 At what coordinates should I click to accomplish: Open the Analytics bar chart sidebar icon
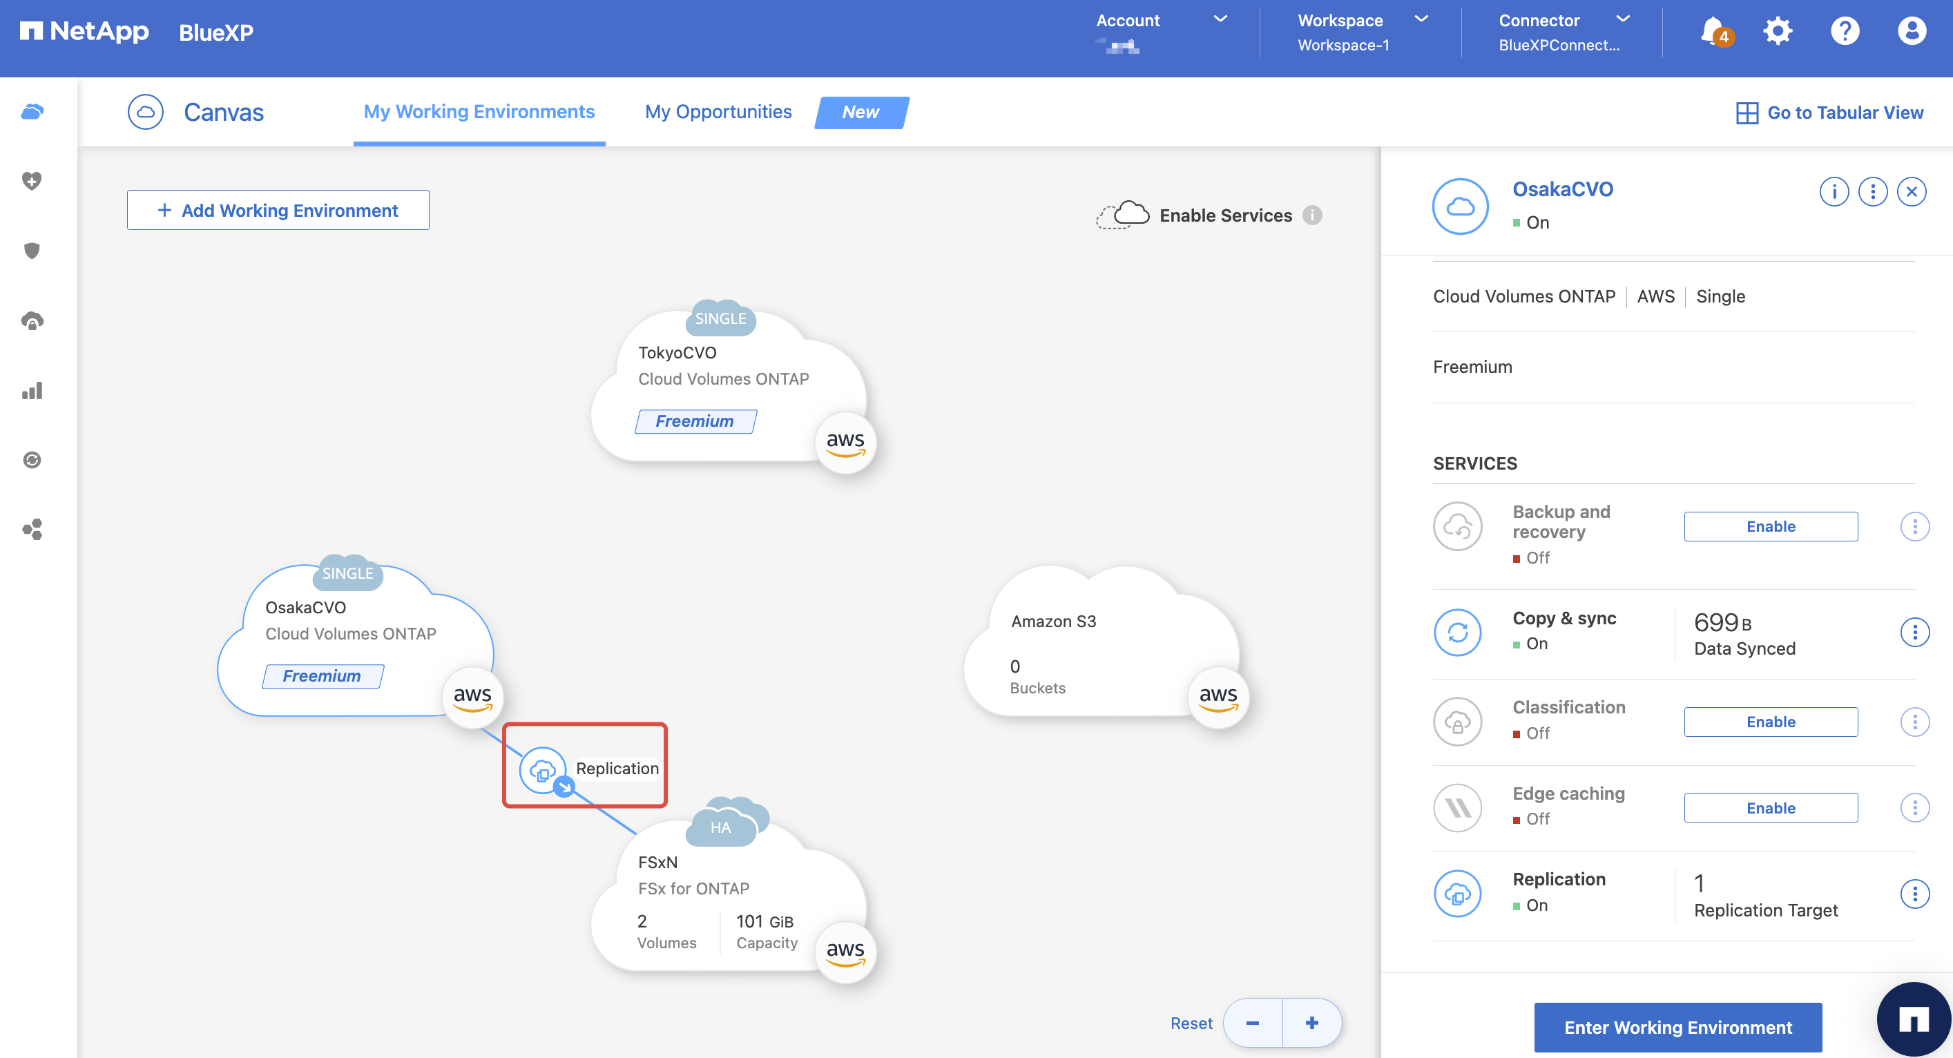pyautogui.click(x=32, y=391)
